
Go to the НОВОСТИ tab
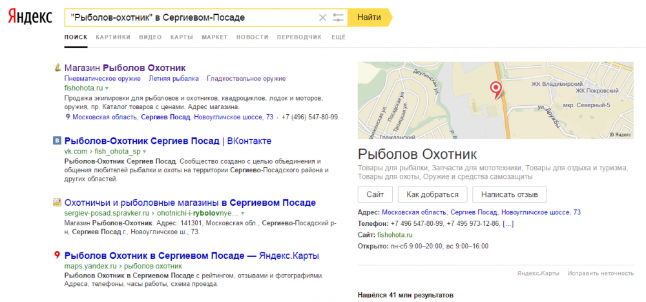coord(252,37)
